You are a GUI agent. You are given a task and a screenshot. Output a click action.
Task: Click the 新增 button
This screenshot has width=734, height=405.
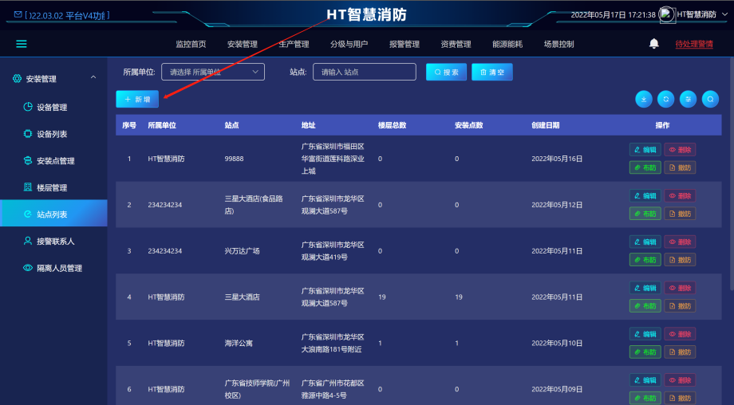pos(137,99)
